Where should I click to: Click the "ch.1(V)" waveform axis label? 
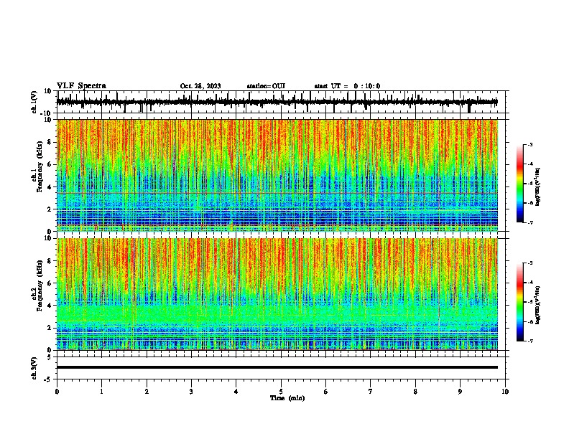pos(34,102)
